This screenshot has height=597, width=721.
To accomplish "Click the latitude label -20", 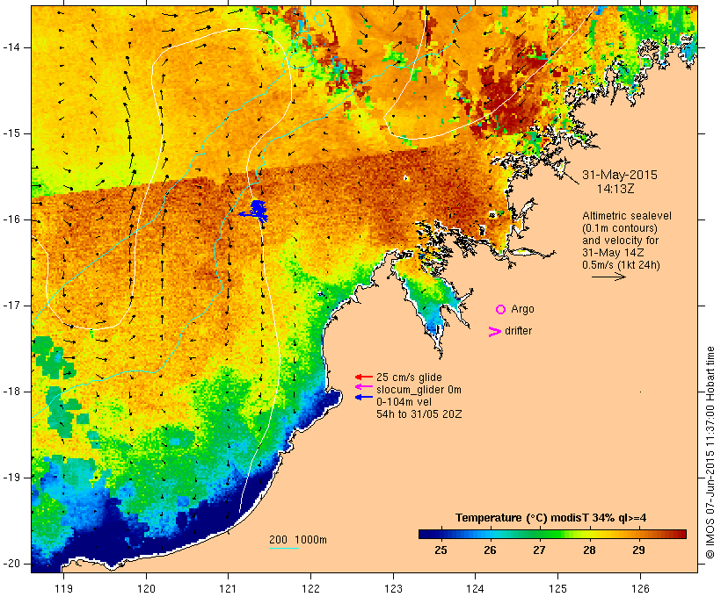I will tap(11, 564).
